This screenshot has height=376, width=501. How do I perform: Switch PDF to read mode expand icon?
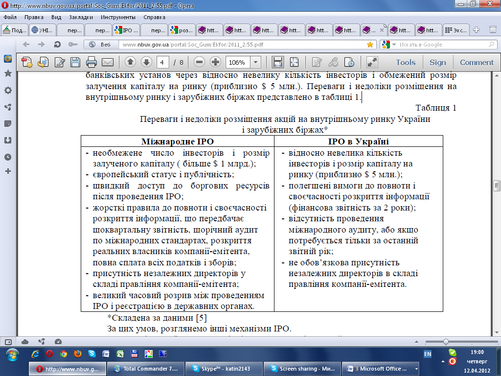[x=372, y=62]
